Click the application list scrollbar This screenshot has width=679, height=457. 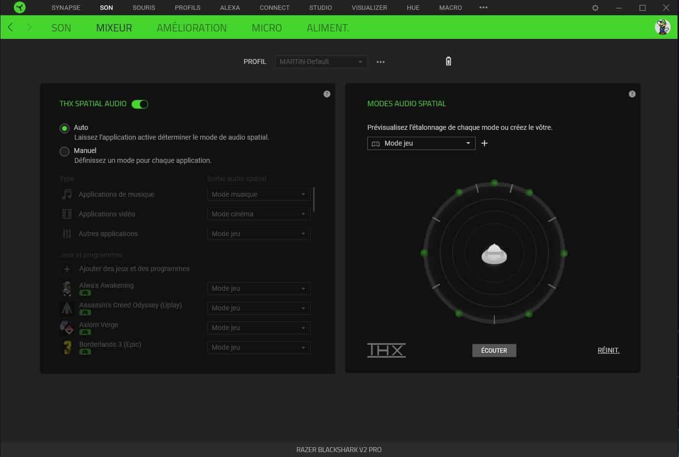click(314, 199)
